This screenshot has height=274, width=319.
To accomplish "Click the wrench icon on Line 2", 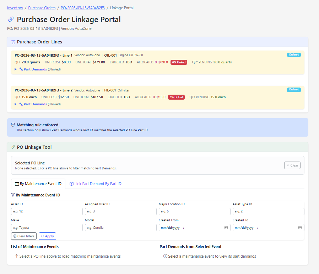I will click(x=21, y=104).
